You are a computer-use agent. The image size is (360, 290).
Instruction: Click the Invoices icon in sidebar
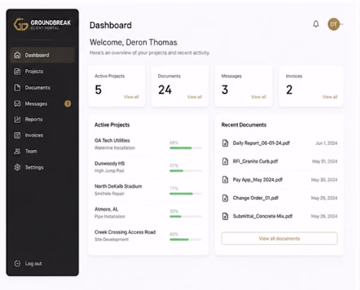point(17,135)
